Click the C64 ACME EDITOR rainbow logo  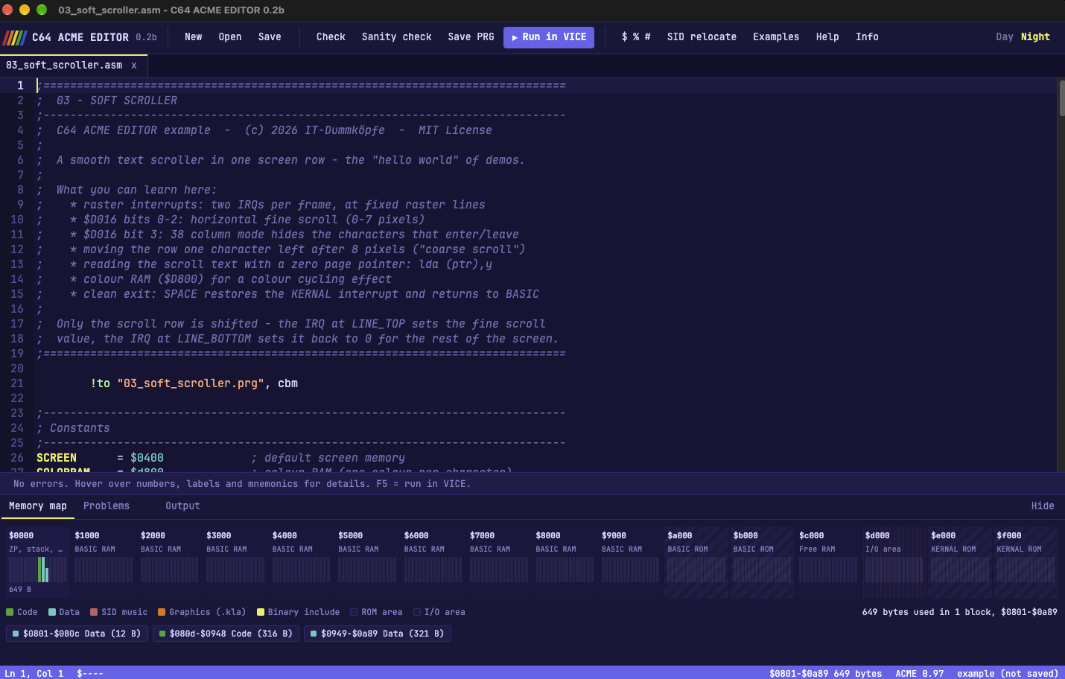(16, 37)
